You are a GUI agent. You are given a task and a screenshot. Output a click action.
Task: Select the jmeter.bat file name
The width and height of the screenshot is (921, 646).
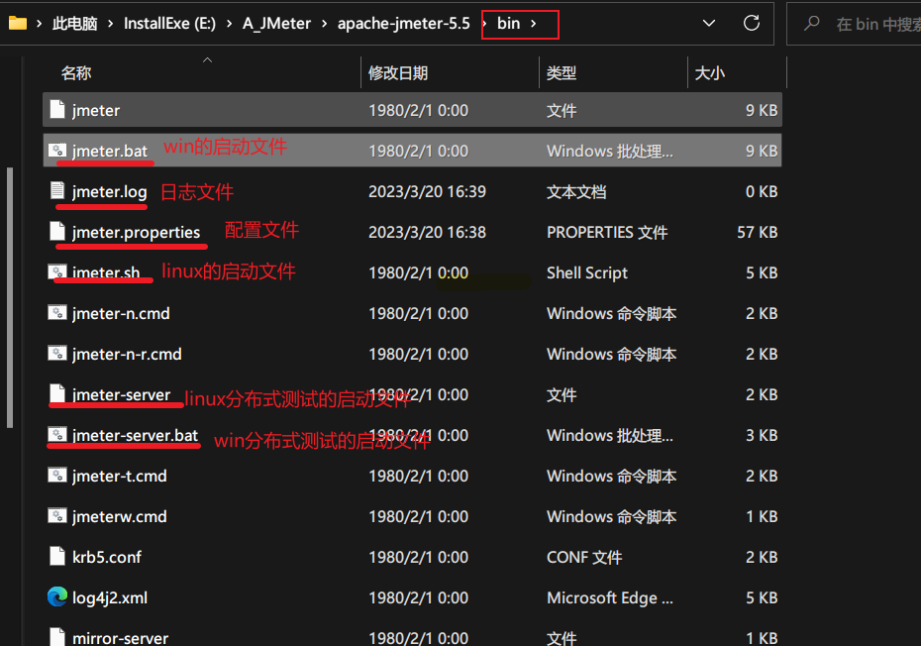[110, 151]
